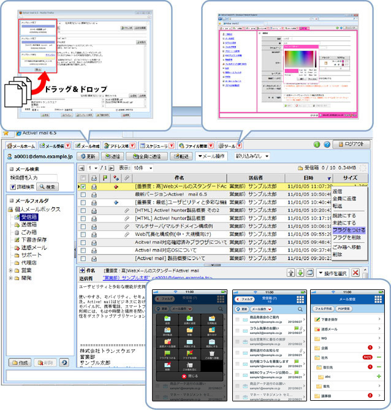The height and width of the screenshot is (410, 391).
Task: Click grid menu icon on blue 受信箱 phone screen
Action: tap(300, 300)
